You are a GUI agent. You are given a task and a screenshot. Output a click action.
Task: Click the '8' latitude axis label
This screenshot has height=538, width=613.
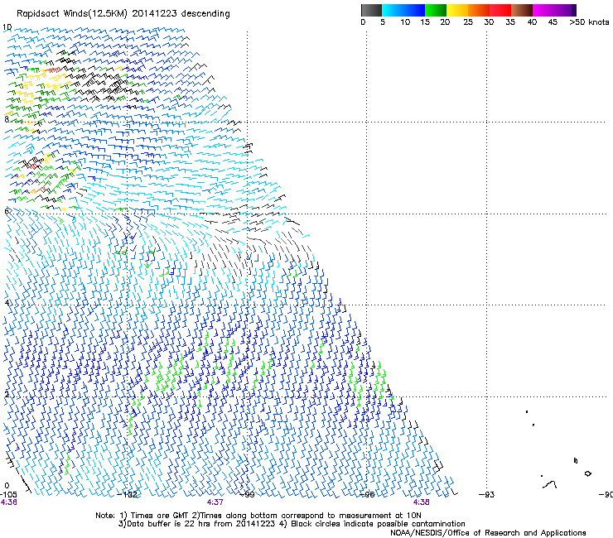(7, 119)
